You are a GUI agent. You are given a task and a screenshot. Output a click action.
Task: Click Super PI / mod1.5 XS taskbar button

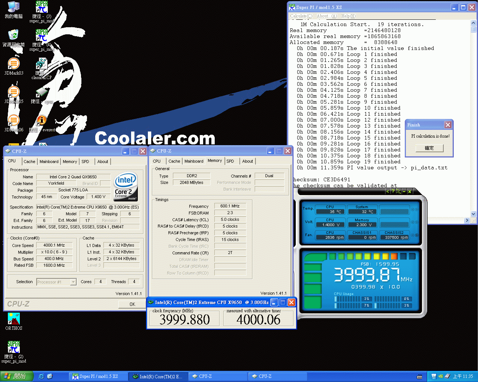(98, 376)
